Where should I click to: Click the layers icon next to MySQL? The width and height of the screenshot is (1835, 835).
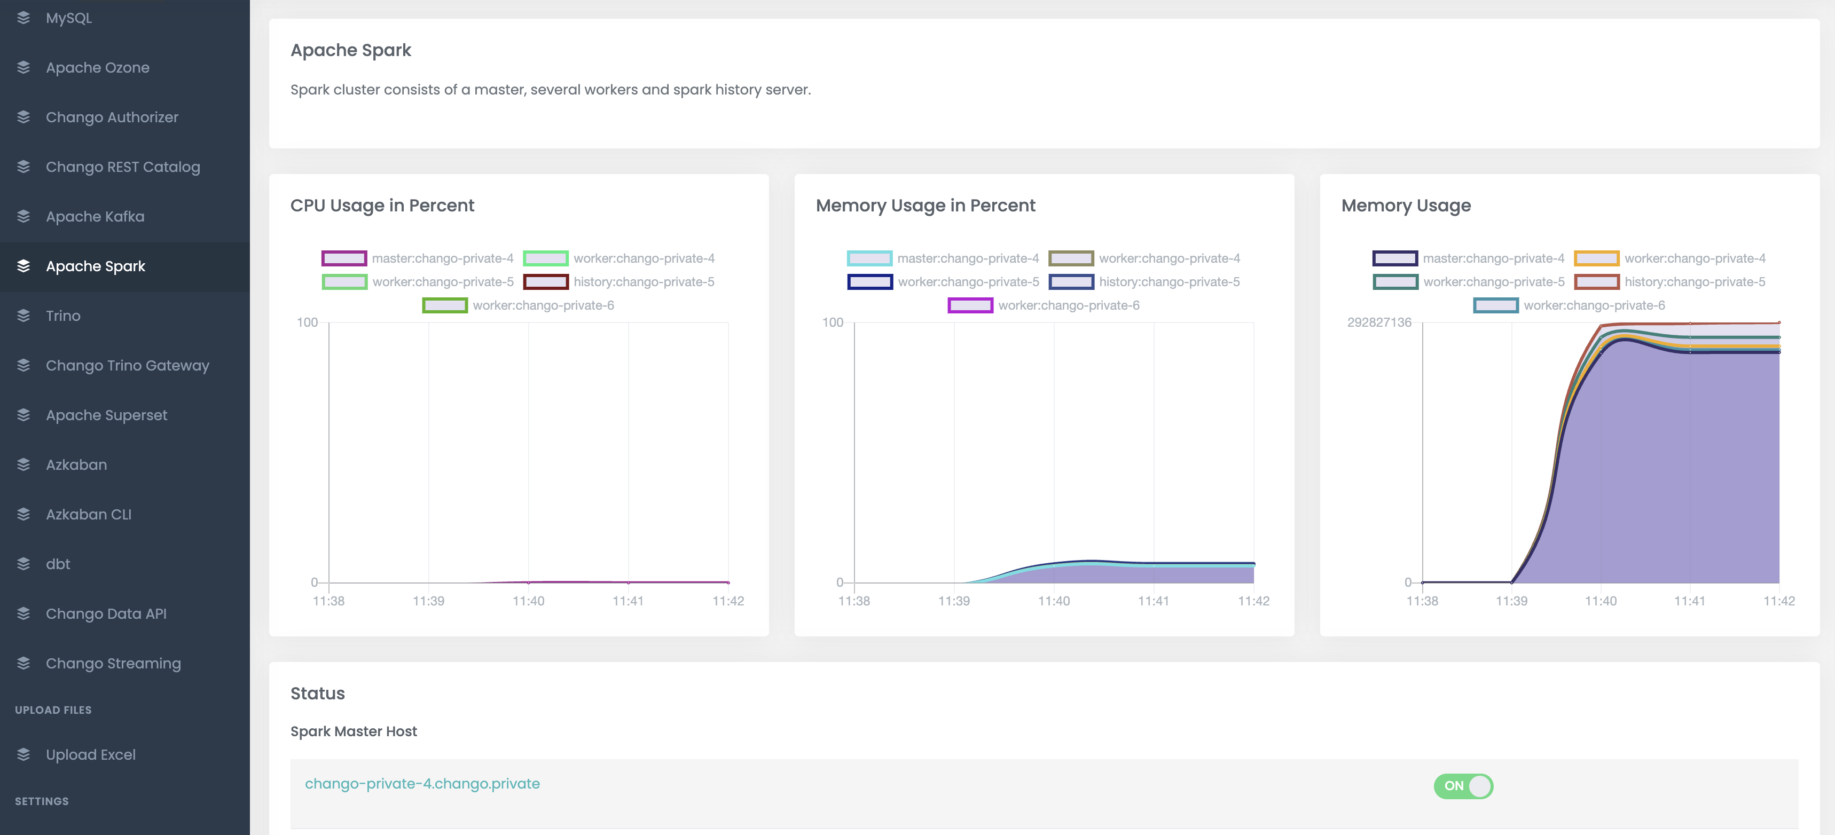tap(23, 18)
